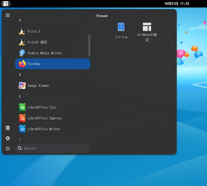Open LibreOffice Calc
This screenshot has width=207, height=186.
[53, 107]
